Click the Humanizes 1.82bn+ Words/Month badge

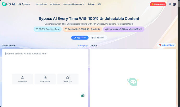pos(124,29)
